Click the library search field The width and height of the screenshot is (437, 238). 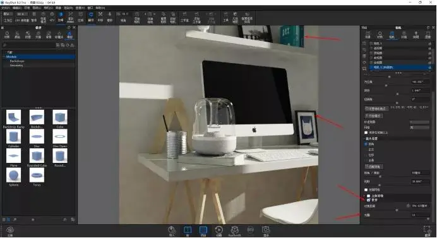29,45
